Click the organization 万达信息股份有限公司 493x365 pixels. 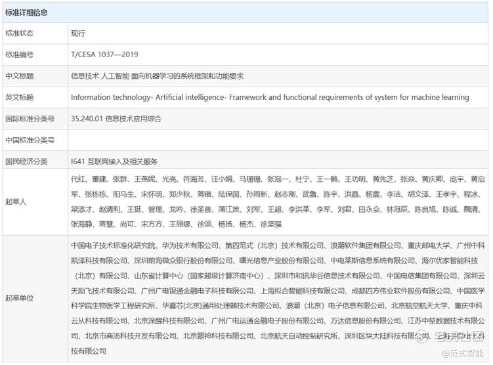[x=366, y=320]
